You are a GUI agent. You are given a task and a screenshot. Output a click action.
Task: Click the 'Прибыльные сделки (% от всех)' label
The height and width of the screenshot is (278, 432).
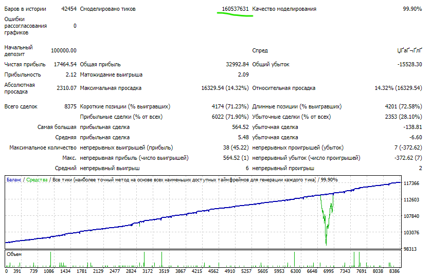(121, 117)
